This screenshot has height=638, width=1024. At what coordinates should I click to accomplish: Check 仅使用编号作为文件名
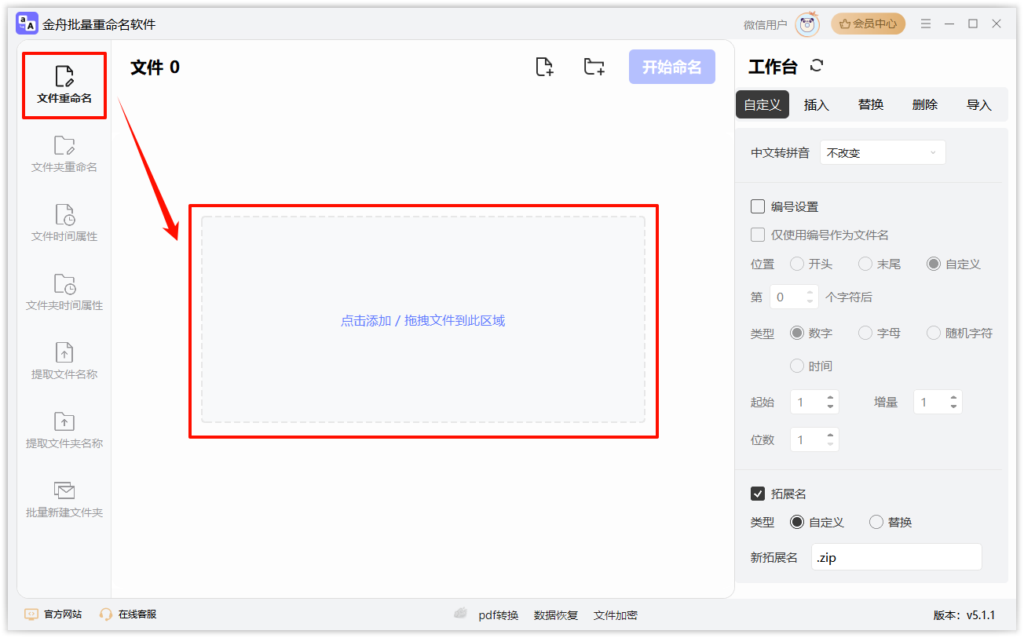(x=758, y=234)
